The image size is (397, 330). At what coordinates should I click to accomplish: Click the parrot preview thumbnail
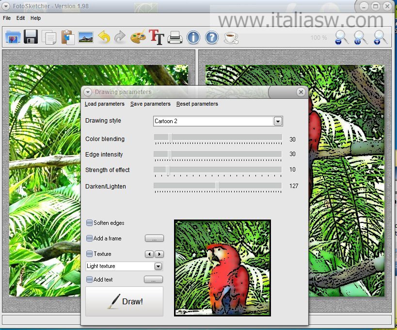(222, 268)
